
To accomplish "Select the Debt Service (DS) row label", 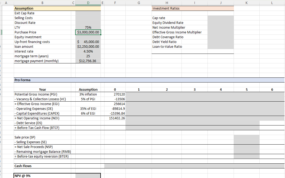I will tap(28, 123).
